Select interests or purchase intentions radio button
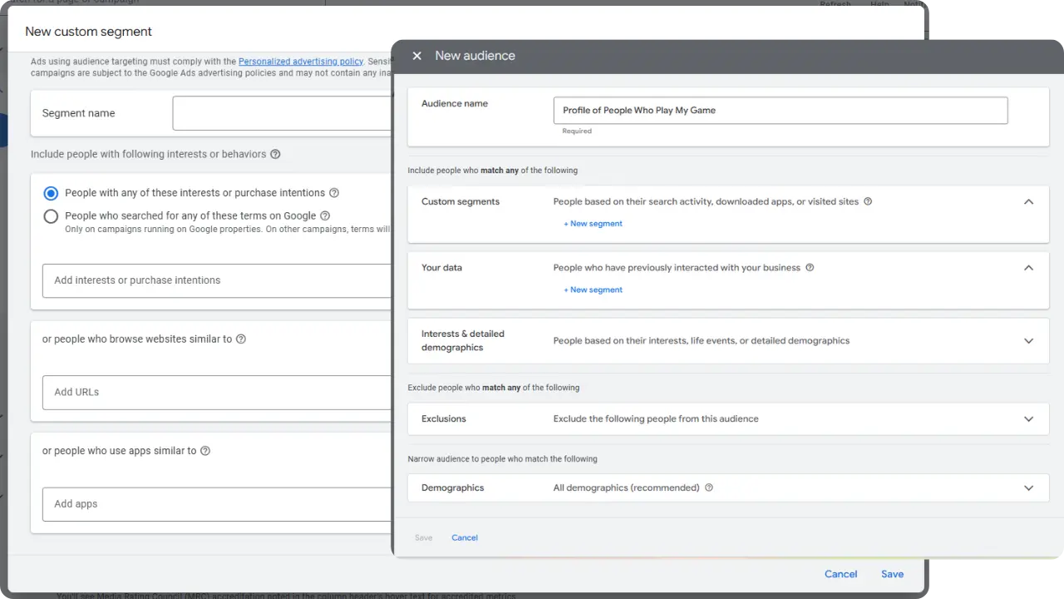This screenshot has height=599, width=1064. 51,193
